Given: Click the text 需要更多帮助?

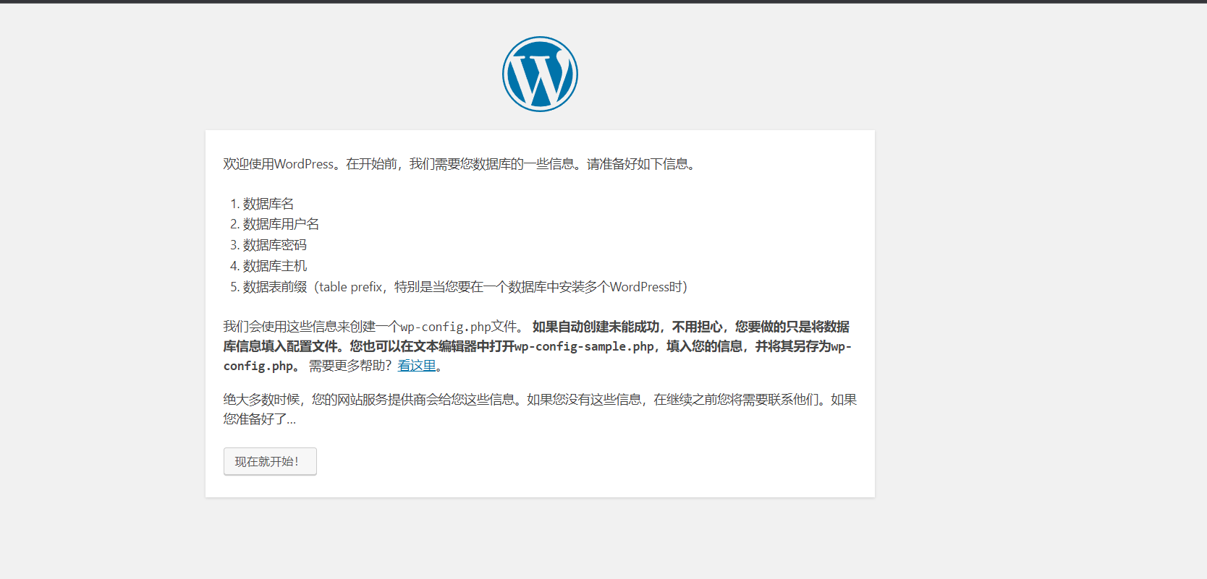Looking at the screenshot, I should pyautogui.click(x=350, y=366).
